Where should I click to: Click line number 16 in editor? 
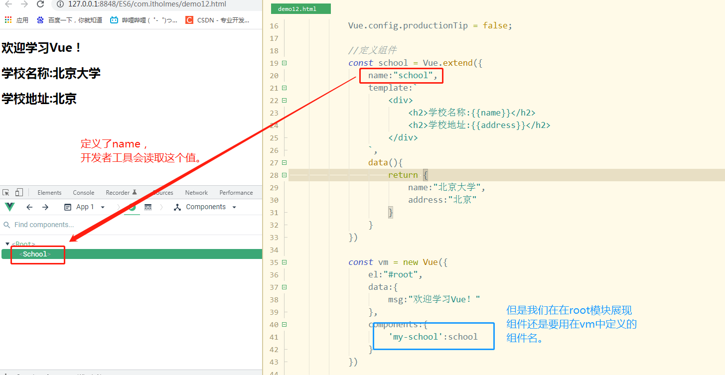(x=274, y=25)
